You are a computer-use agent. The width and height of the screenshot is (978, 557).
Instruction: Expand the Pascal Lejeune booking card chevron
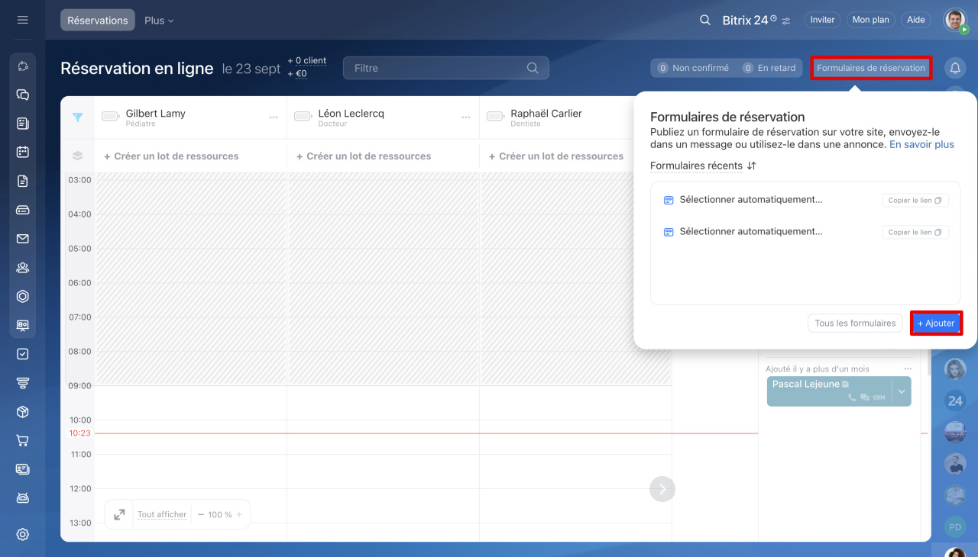coord(902,391)
